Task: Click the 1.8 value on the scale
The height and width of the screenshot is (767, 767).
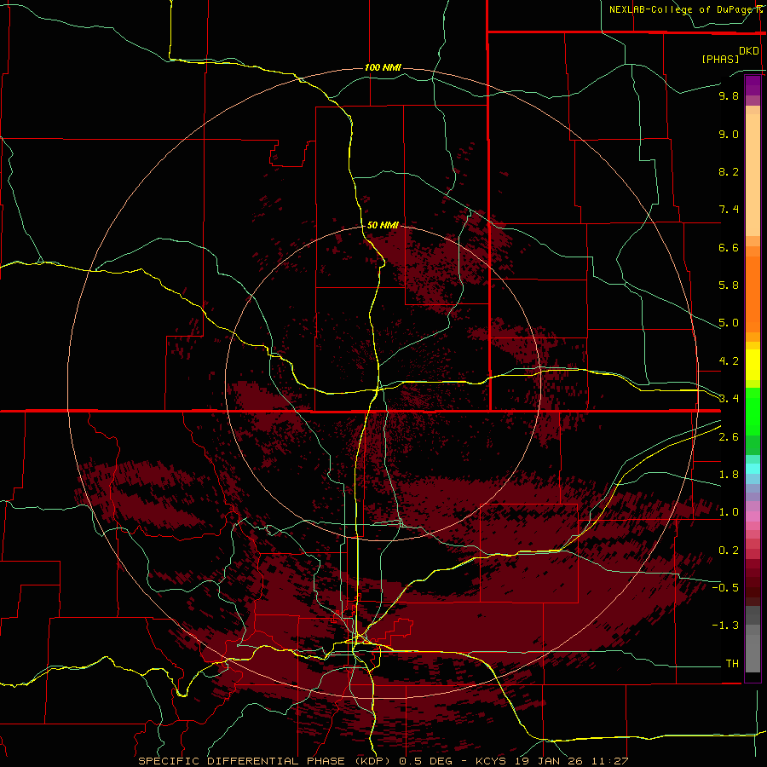Action: [729, 475]
